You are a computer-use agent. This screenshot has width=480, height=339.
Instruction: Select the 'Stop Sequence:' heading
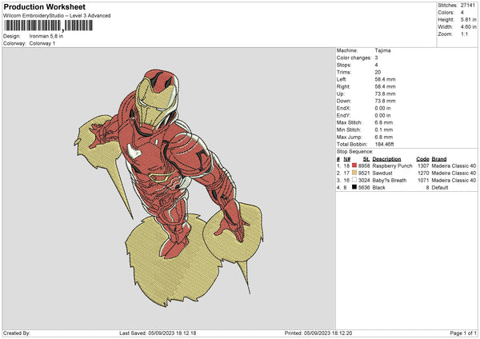pyautogui.click(x=354, y=152)
